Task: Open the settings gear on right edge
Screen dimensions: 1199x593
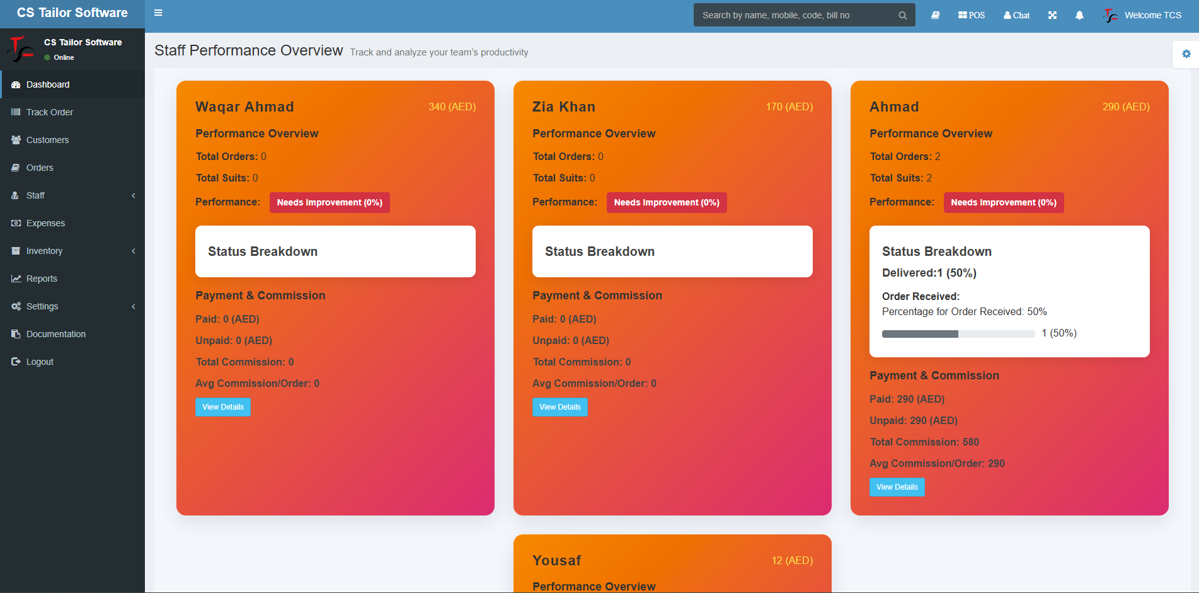Action: pyautogui.click(x=1186, y=54)
